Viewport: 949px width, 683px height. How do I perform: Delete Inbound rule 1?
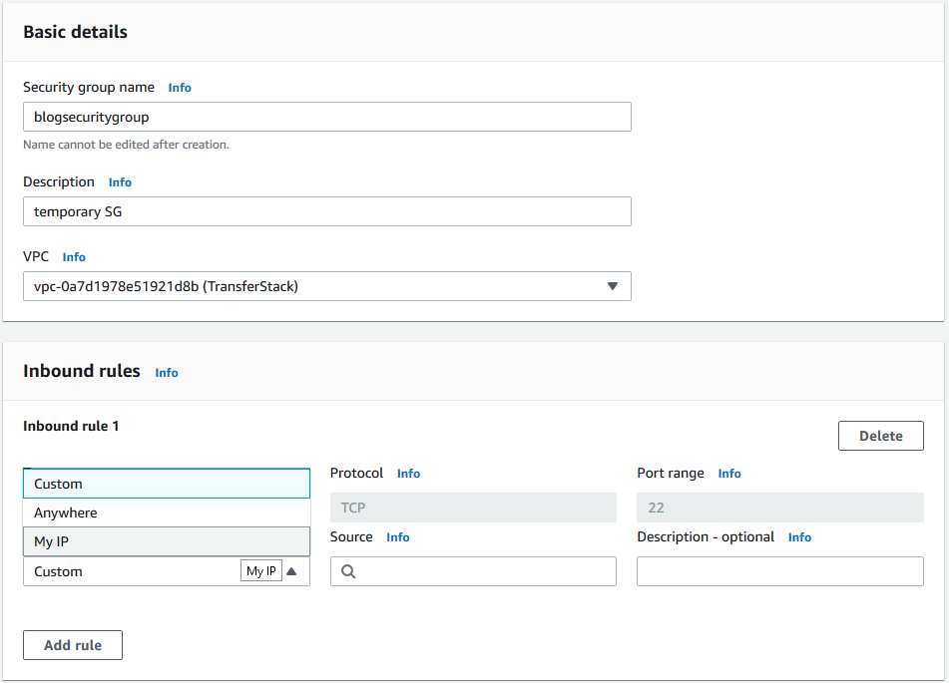(880, 435)
